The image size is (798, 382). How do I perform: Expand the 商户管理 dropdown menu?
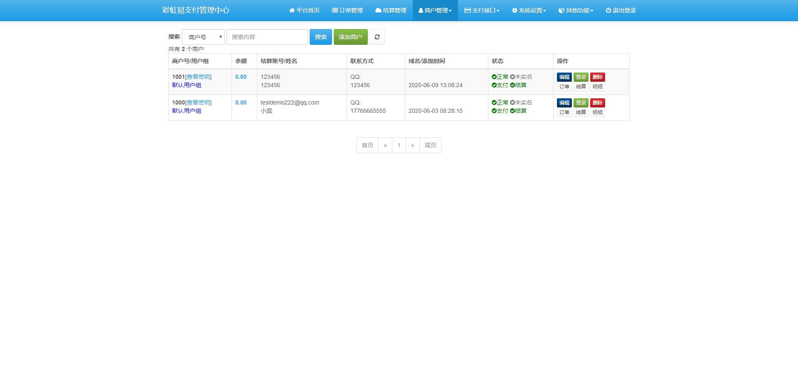pyautogui.click(x=435, y=10)
